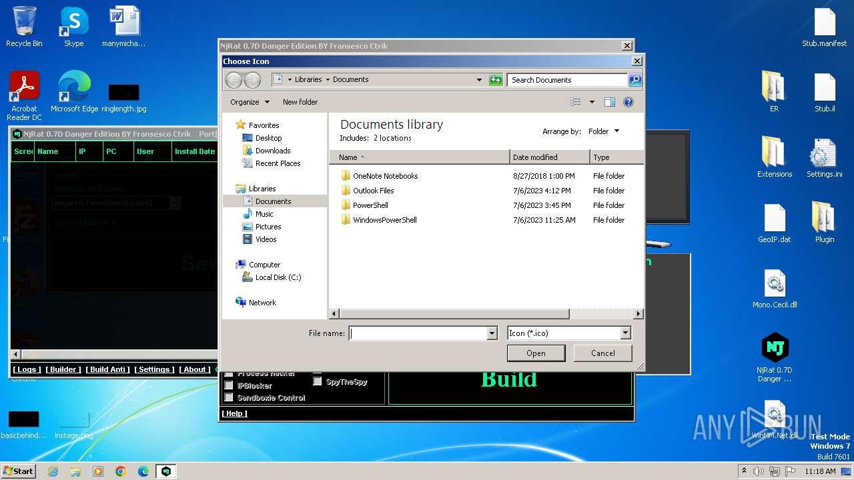Open the About tab in NjRat
Viewport: 854px width, 480px height.
pyautogui.click(x=195, y=369)
